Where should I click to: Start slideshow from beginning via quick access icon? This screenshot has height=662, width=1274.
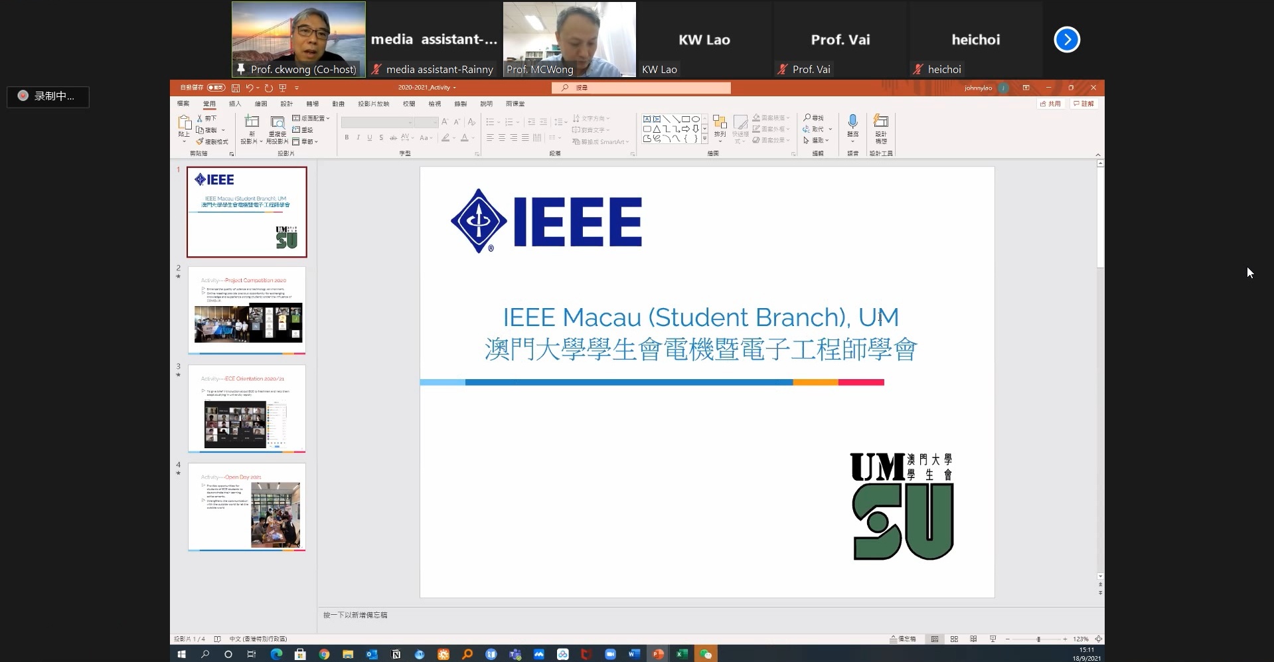(283, 88)
